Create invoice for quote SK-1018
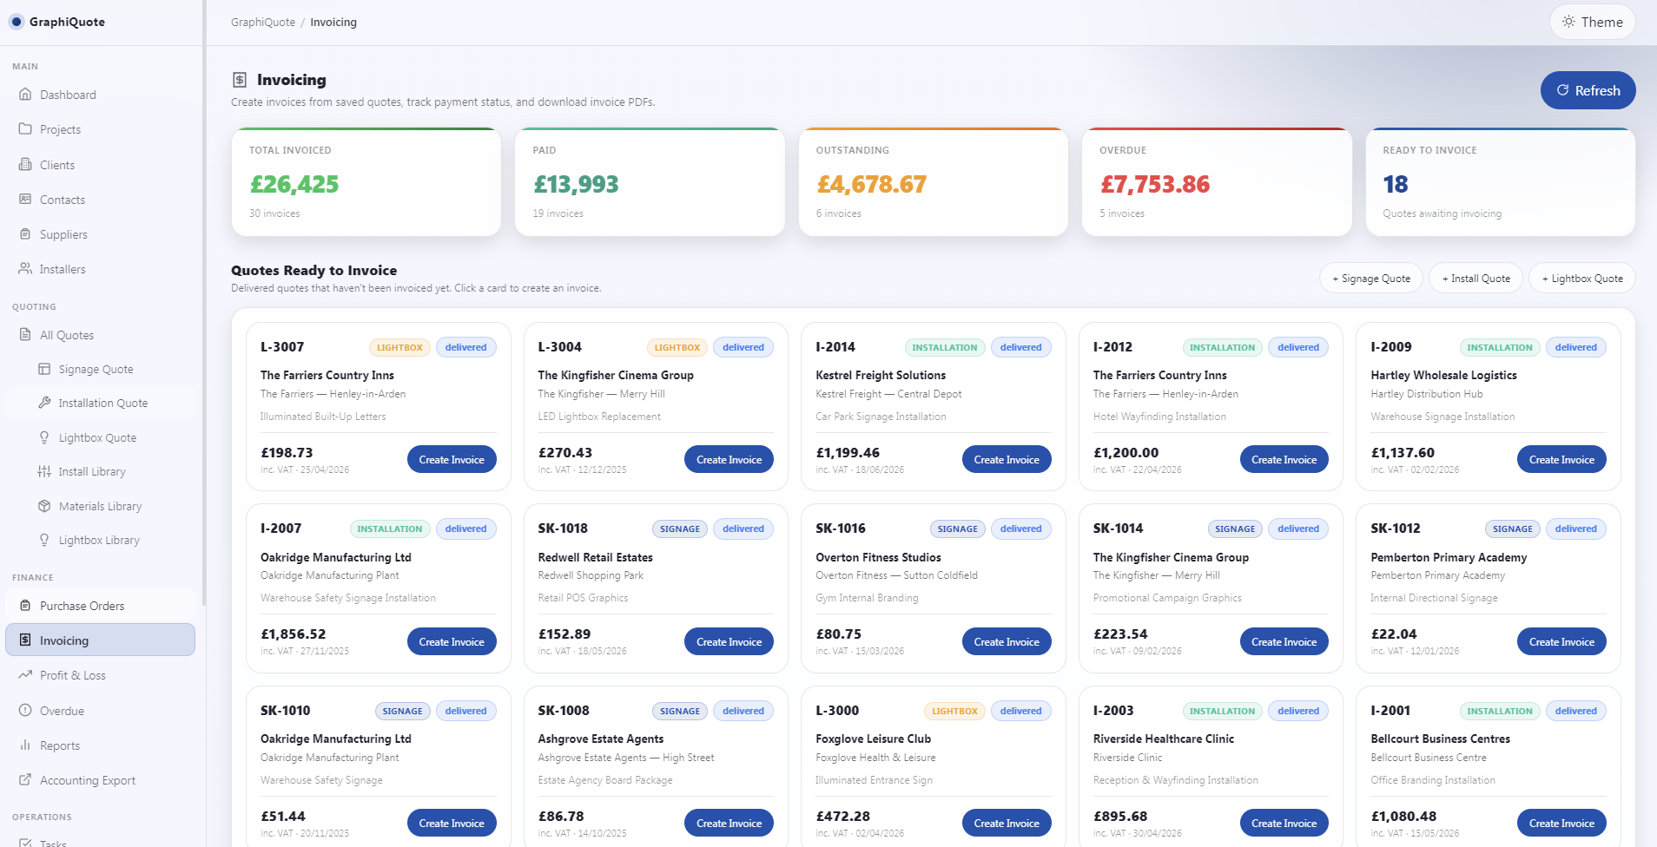The image size is (1657, 847). (x=729, y=641)
